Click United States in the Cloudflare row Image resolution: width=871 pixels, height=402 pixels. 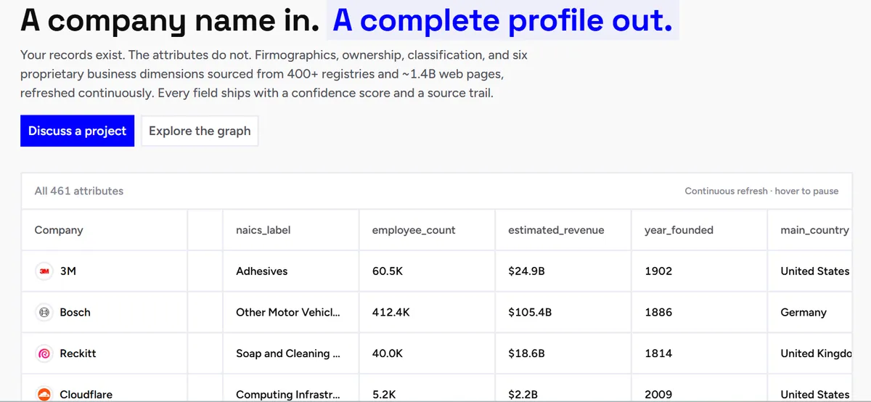(x=814, y=395)
